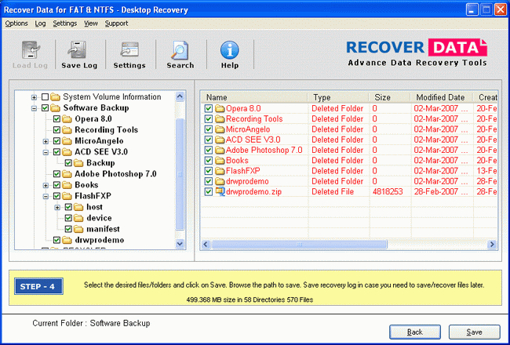
Task: Collapse the FlashFXP tree node
Action: [46, 196]
